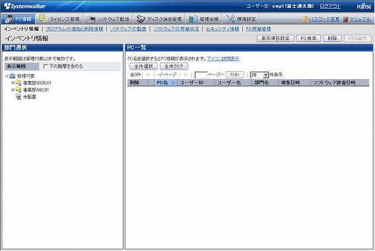Open the 環境設定 tab
375x251 pixels.
click(240, 18)
